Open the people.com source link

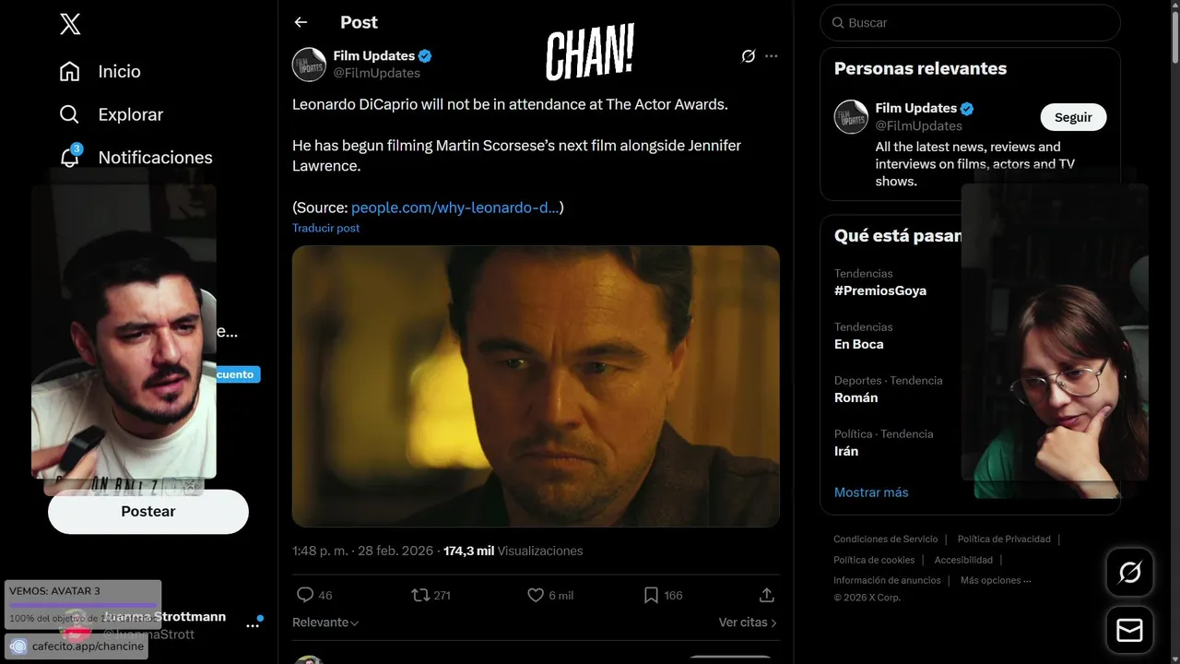click(x=454, y=207)
